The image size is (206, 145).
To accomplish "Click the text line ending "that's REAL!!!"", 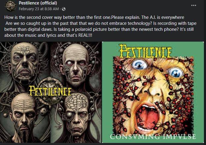I will [x=48, y=35].
